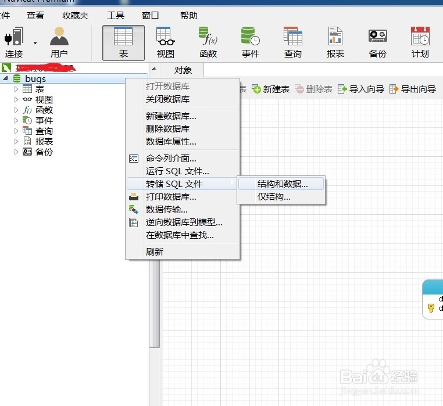Choose 打开数据库 in context menu

pos(183,87)
